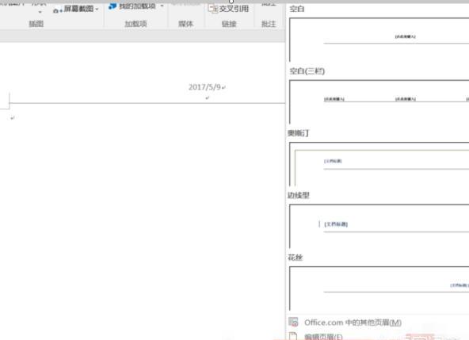
Task: Expand the arrow left of 屏幕截图
Action: click(40, 12)
